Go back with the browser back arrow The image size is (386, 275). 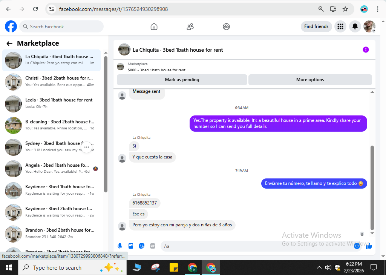[8, 9]
